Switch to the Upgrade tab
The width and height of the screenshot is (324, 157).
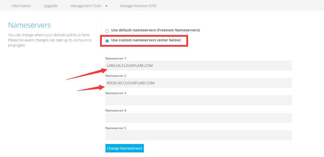click(x=50, y=6)
